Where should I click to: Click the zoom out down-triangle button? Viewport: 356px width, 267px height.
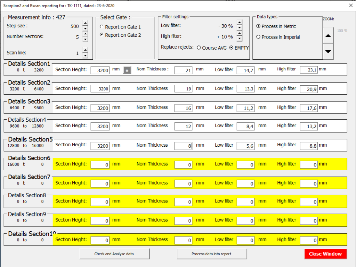pos(328,51)
